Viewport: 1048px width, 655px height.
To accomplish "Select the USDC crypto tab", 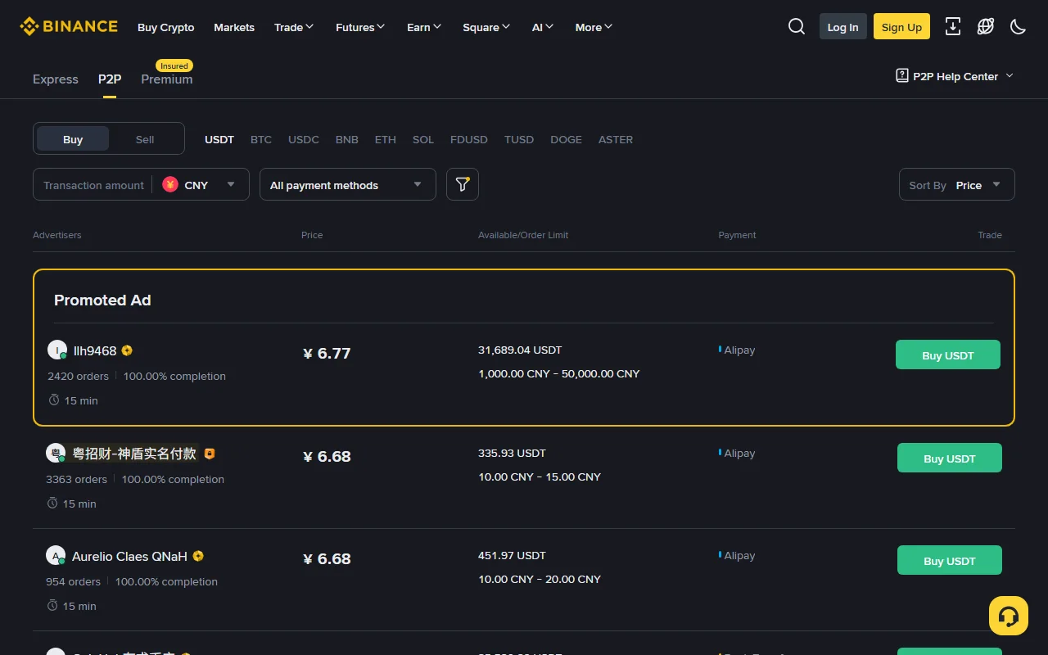I will coord(304,139).
